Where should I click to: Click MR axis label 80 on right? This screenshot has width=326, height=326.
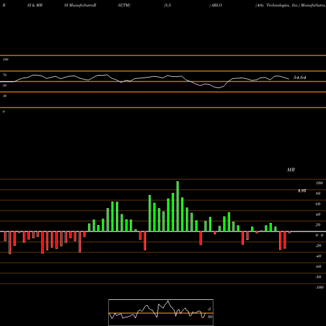point(318,194)
